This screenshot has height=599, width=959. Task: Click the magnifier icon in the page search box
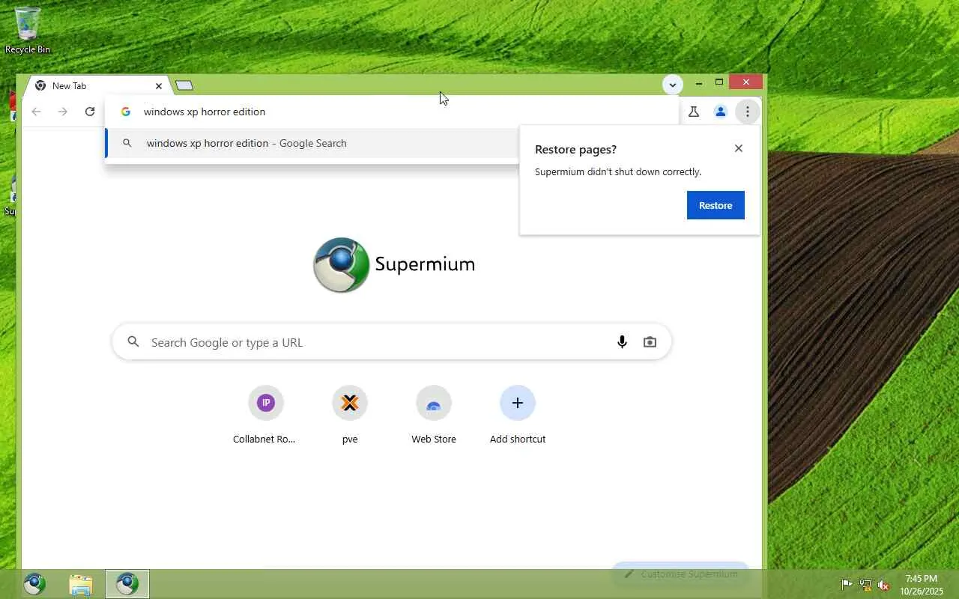pyautogui.click(x=133, y=342)
